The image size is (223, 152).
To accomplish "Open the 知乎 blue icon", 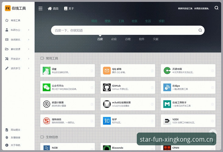I will click(107, 121).
